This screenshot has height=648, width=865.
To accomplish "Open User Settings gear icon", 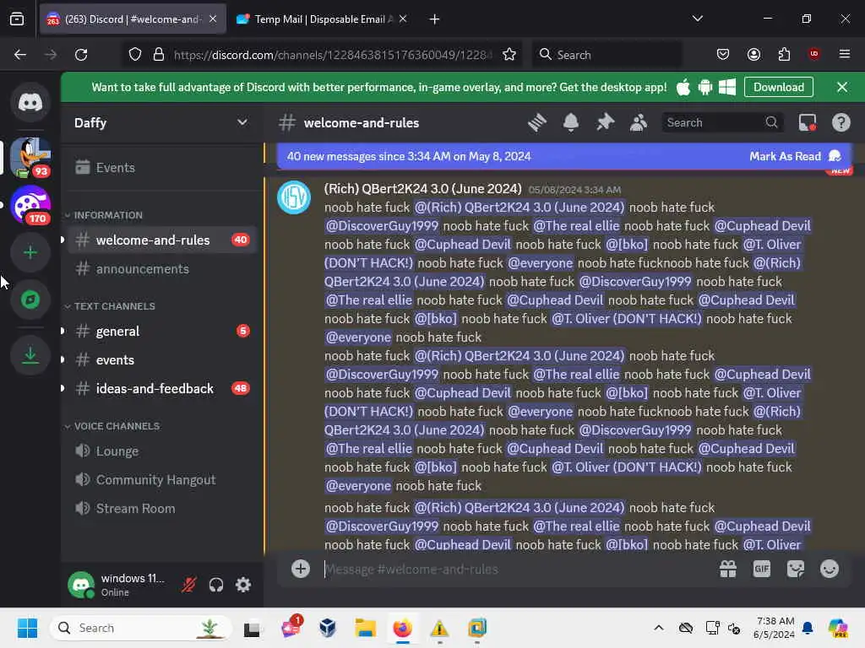I will (x=243, y=585).
